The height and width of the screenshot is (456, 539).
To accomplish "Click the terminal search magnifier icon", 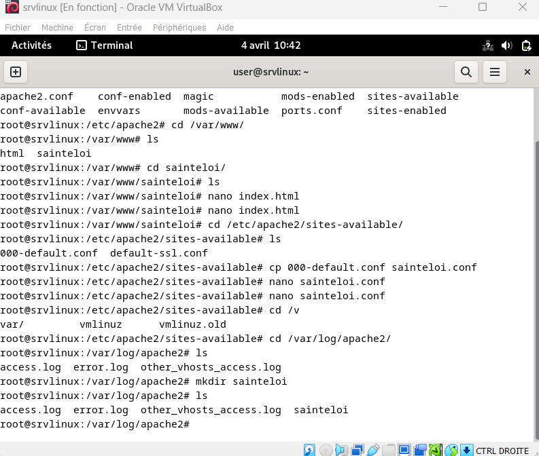I will [x=466, y=72].
